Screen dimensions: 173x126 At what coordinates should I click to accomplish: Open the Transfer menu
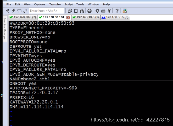point(55,5)
